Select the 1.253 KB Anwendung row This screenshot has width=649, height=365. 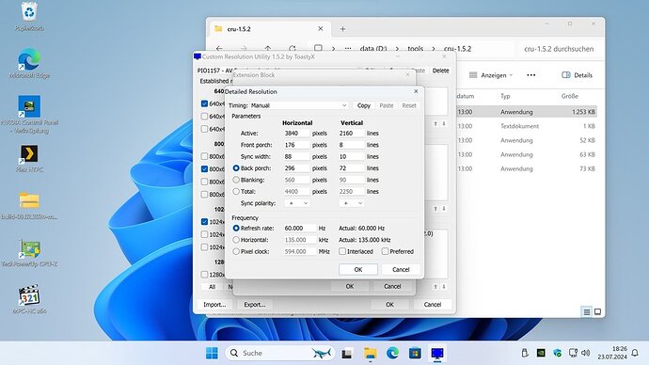click(527, 112)
